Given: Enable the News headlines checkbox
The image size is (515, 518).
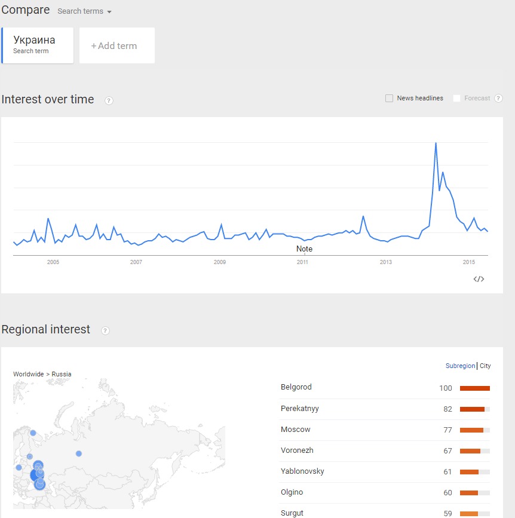Looking at the screenshot, I should tap(389, 99).
